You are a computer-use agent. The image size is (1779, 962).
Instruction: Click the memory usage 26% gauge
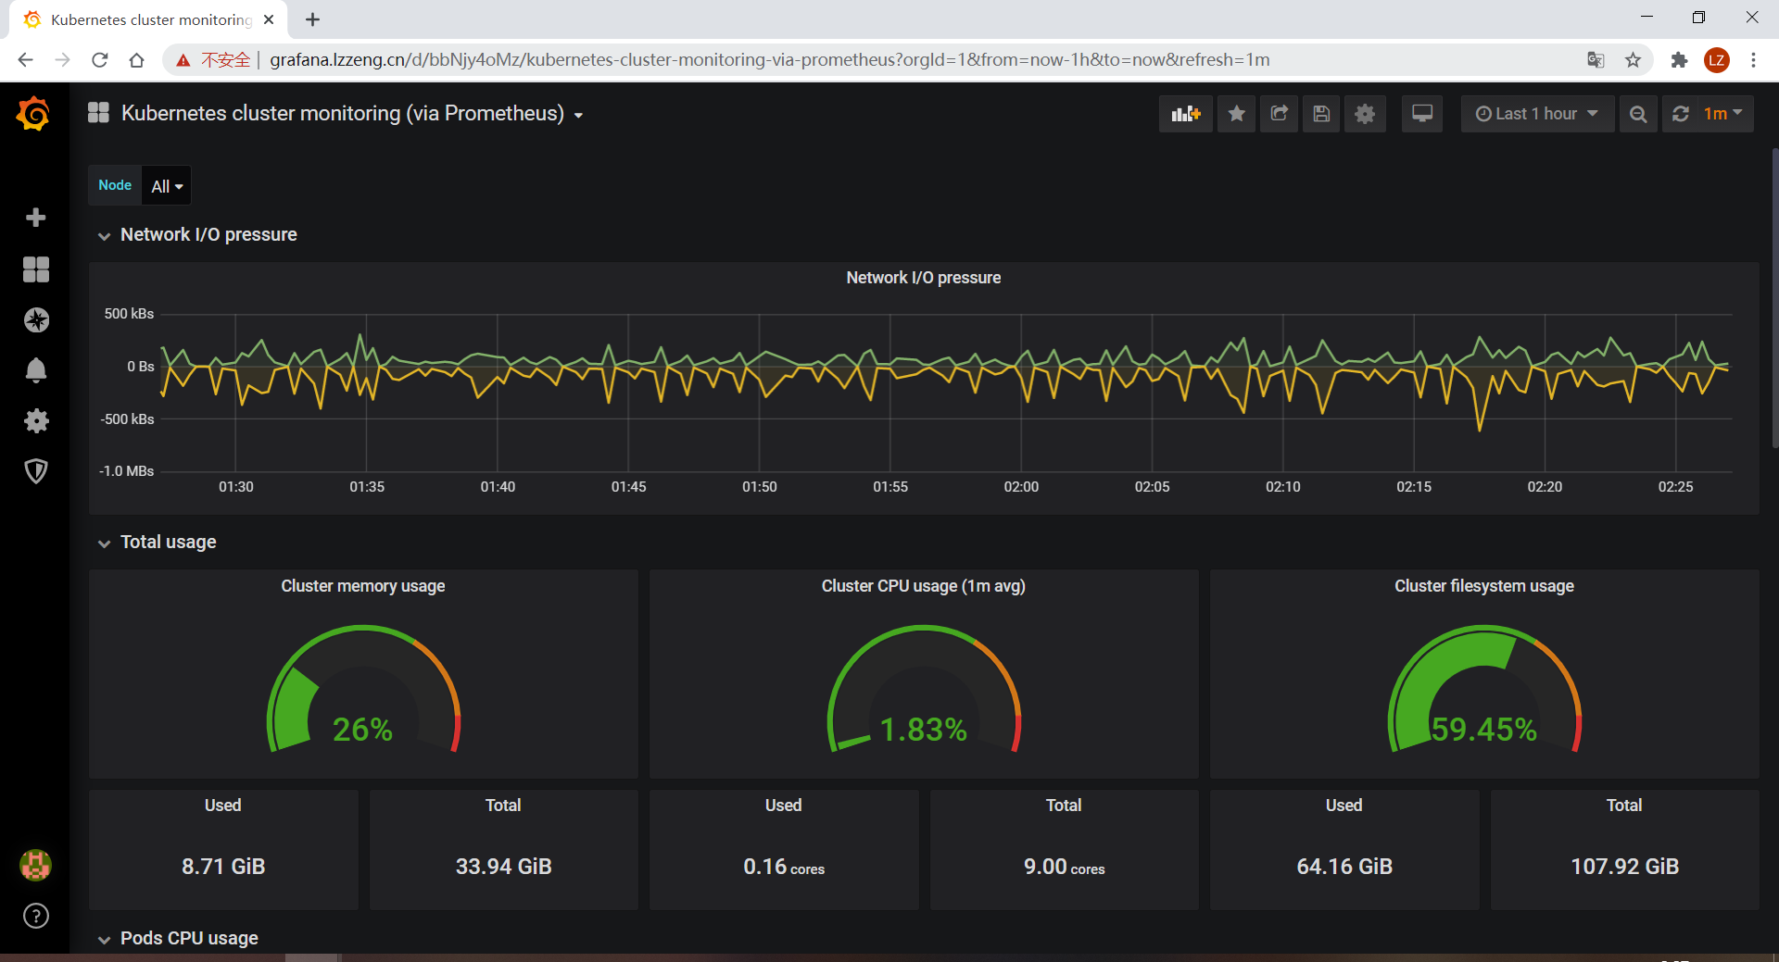pos(363,690)
